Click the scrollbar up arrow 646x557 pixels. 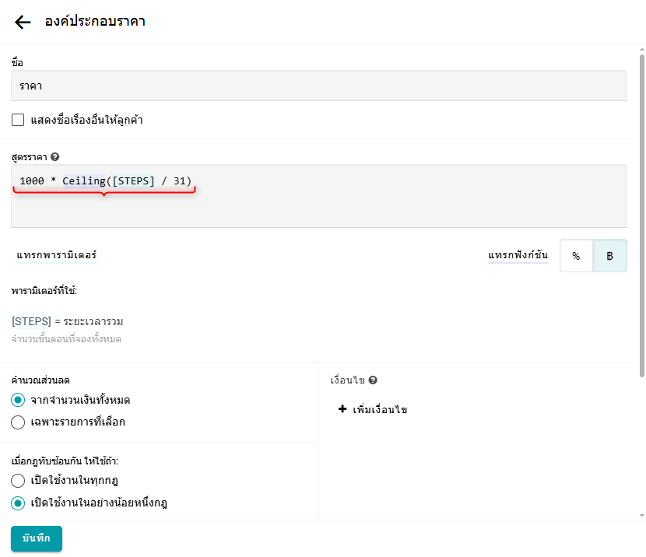click(641, 50)
